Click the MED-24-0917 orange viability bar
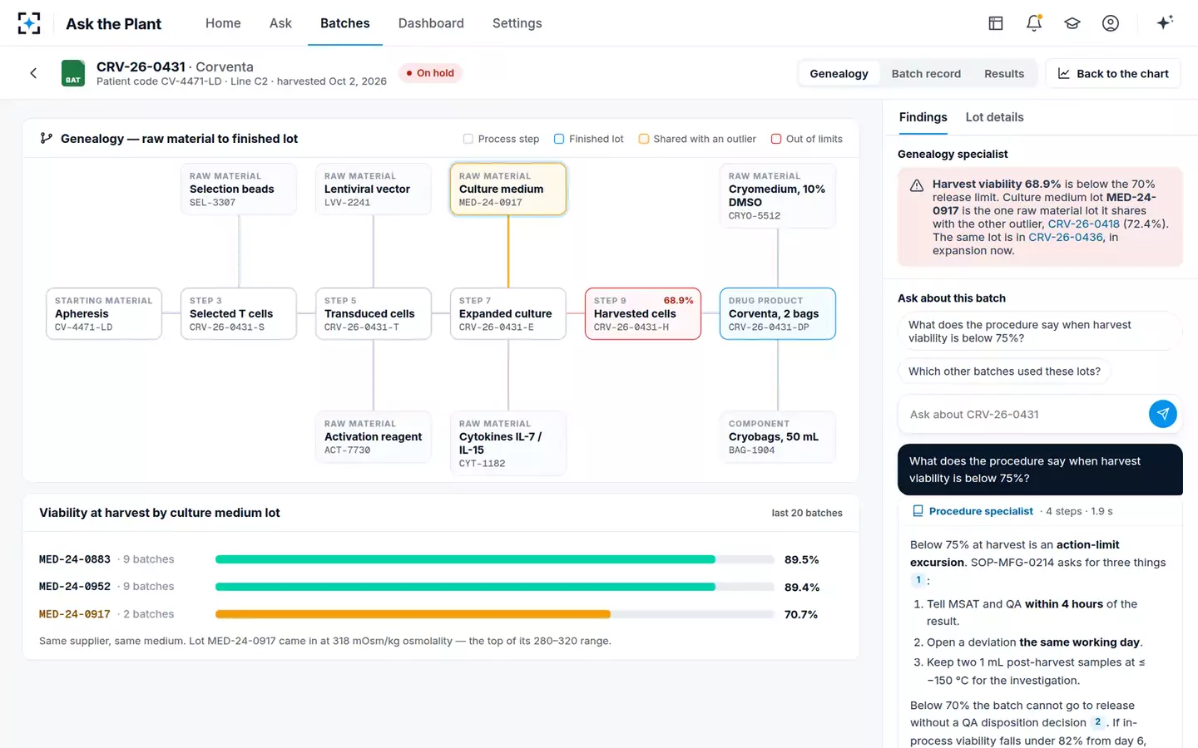 click(x=413, y=614)
